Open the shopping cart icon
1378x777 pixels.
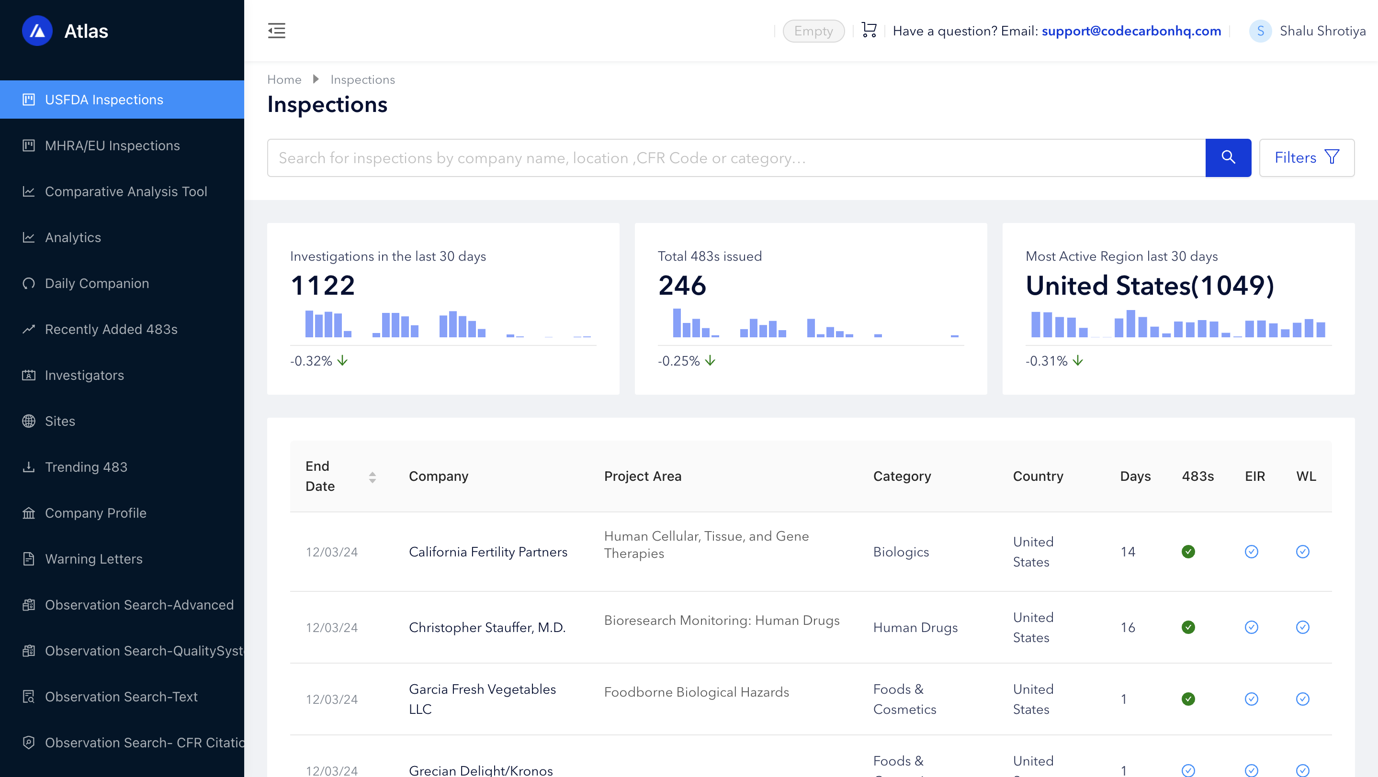click(x=868, y=31)
